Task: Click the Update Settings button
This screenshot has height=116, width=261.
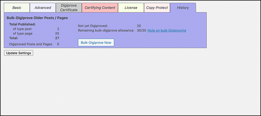Action: 19,53
